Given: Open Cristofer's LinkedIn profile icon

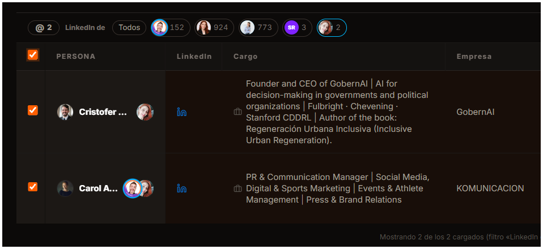Looking at the screenshot, I should 182,112.
